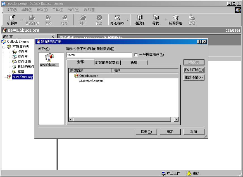Sort by 描述 description column header
Image resolution: width=243 pixels, height=177 pixels.
(145, 71)
